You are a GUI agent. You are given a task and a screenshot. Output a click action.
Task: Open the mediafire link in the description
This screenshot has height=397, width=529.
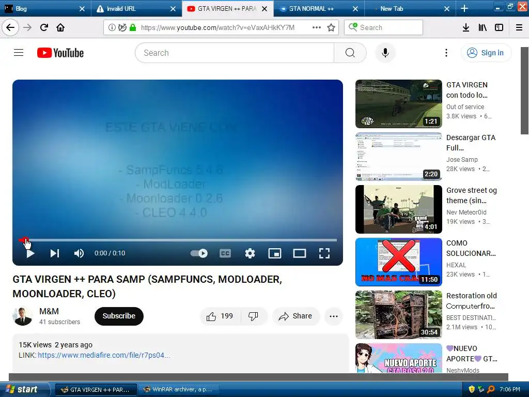coord(104,355)
